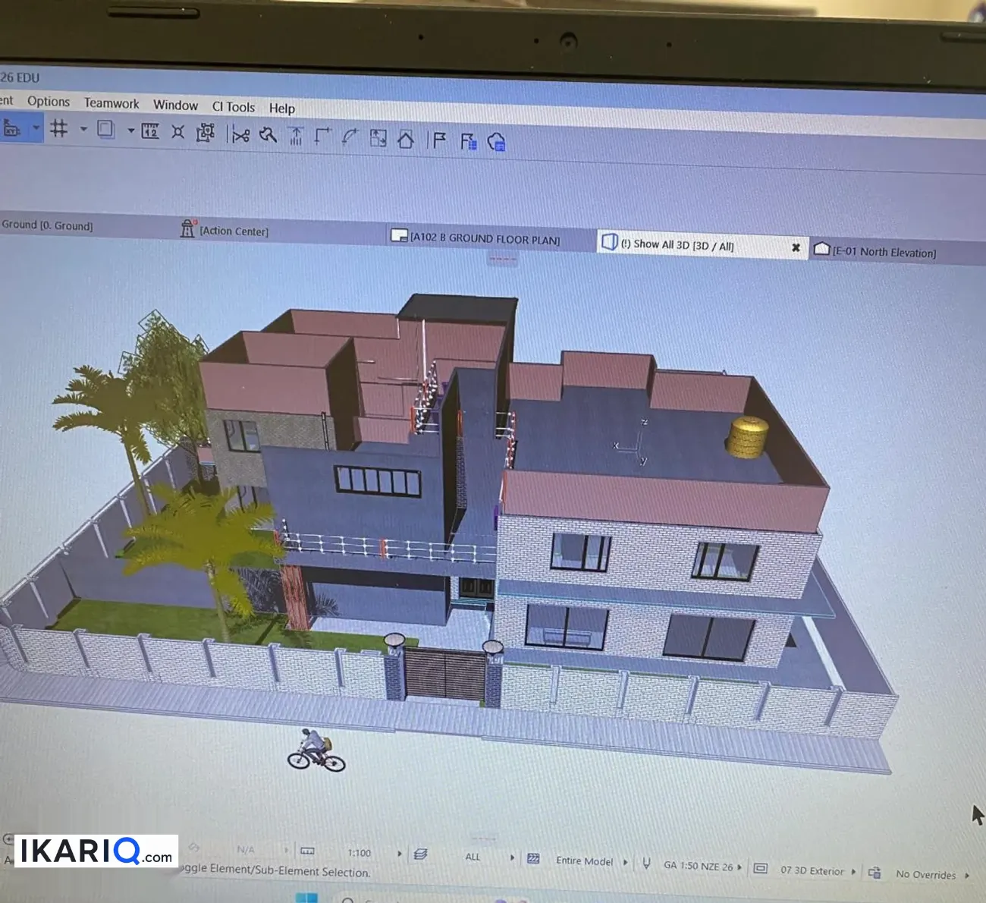The height and width of the screenshot is (903, 986).
Task: Open the Options menu
Action: point(49,102)
